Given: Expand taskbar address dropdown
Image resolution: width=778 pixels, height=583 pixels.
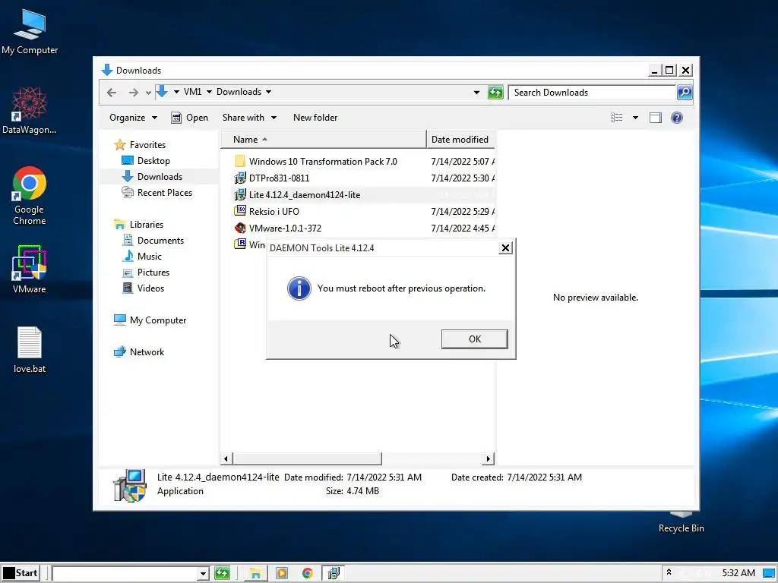Looking at the screenshot, I should coord(202,574).
